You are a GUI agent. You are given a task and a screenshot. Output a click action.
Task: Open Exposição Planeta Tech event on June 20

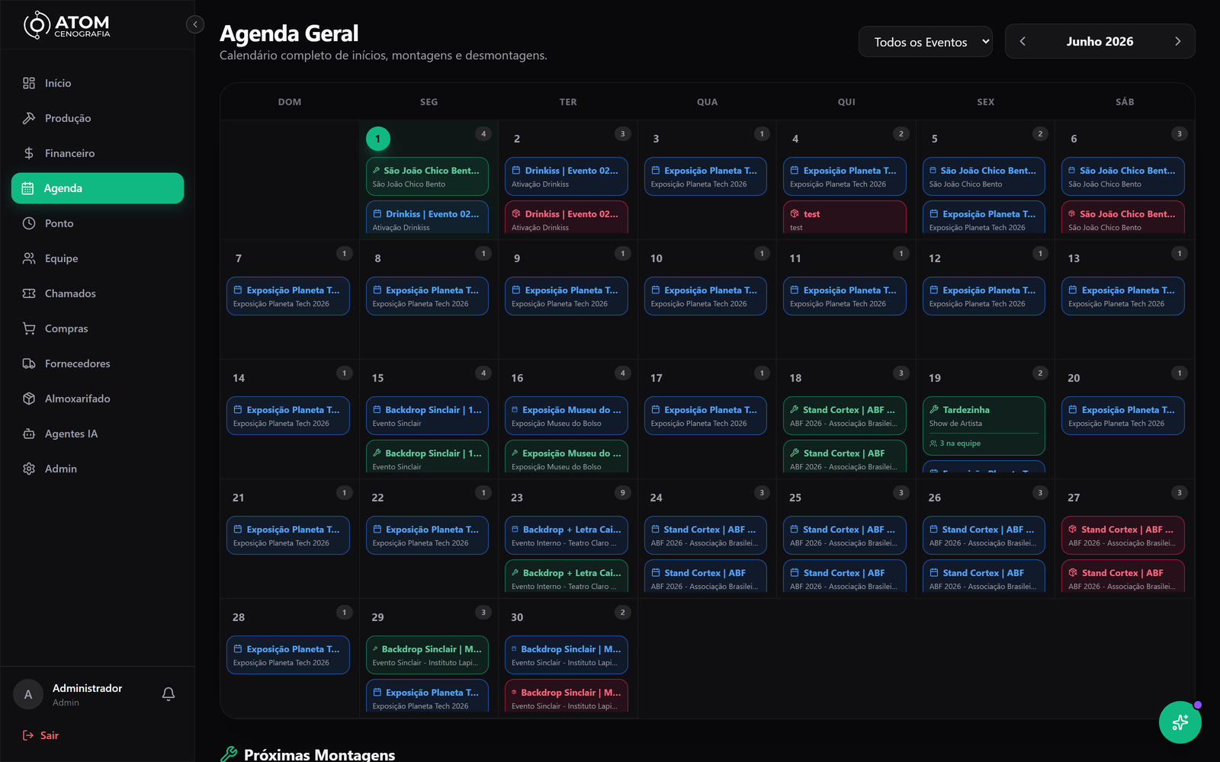click(1123, 416)
